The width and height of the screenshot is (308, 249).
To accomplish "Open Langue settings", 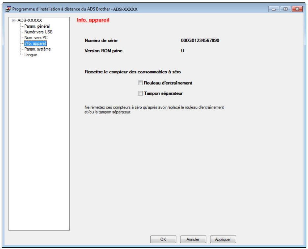I will point(31,55).
